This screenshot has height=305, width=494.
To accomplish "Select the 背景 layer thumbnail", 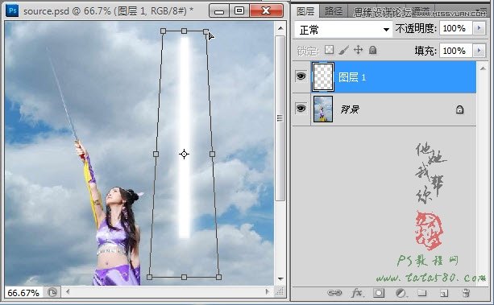I will click(323, 109).
